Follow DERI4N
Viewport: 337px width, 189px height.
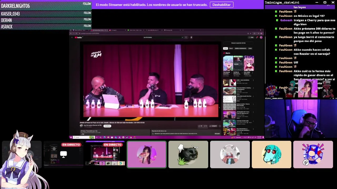[87, 19]
